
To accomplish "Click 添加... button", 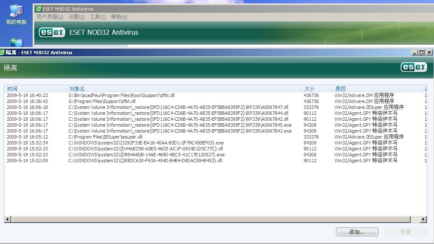I will [357, 232].
